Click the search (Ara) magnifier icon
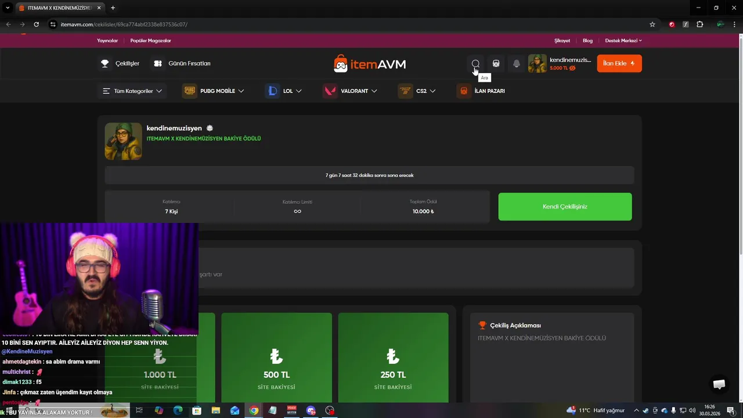 pos(475,63)
